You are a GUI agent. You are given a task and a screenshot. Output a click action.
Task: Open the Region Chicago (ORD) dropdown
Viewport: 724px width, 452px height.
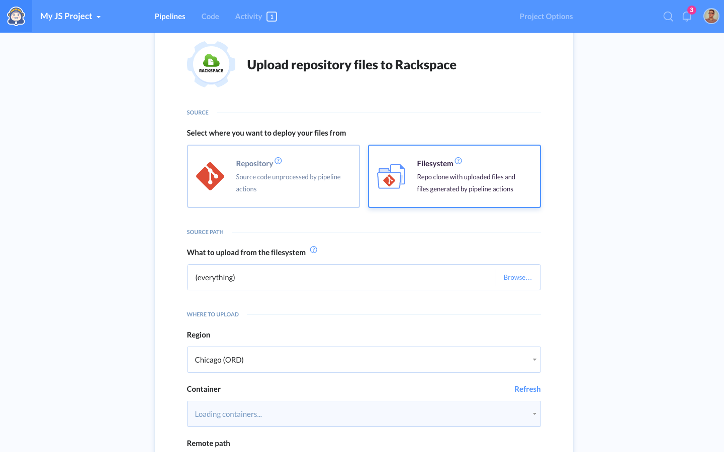(x=364, y=360)
